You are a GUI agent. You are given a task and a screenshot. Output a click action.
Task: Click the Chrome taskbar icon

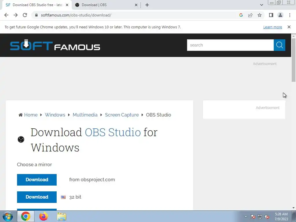tap(26, 216)
